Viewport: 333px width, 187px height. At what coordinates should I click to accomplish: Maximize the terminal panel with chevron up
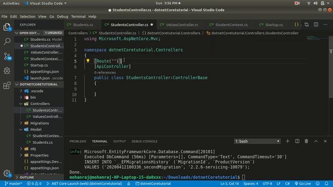pos(316,141)
